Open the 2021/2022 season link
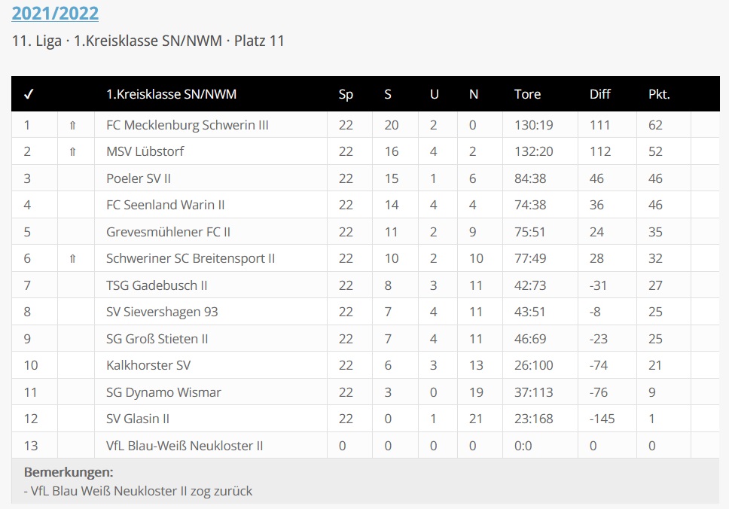Image resolution: width=729 pixels, height=509 pixels. point(55,13)
